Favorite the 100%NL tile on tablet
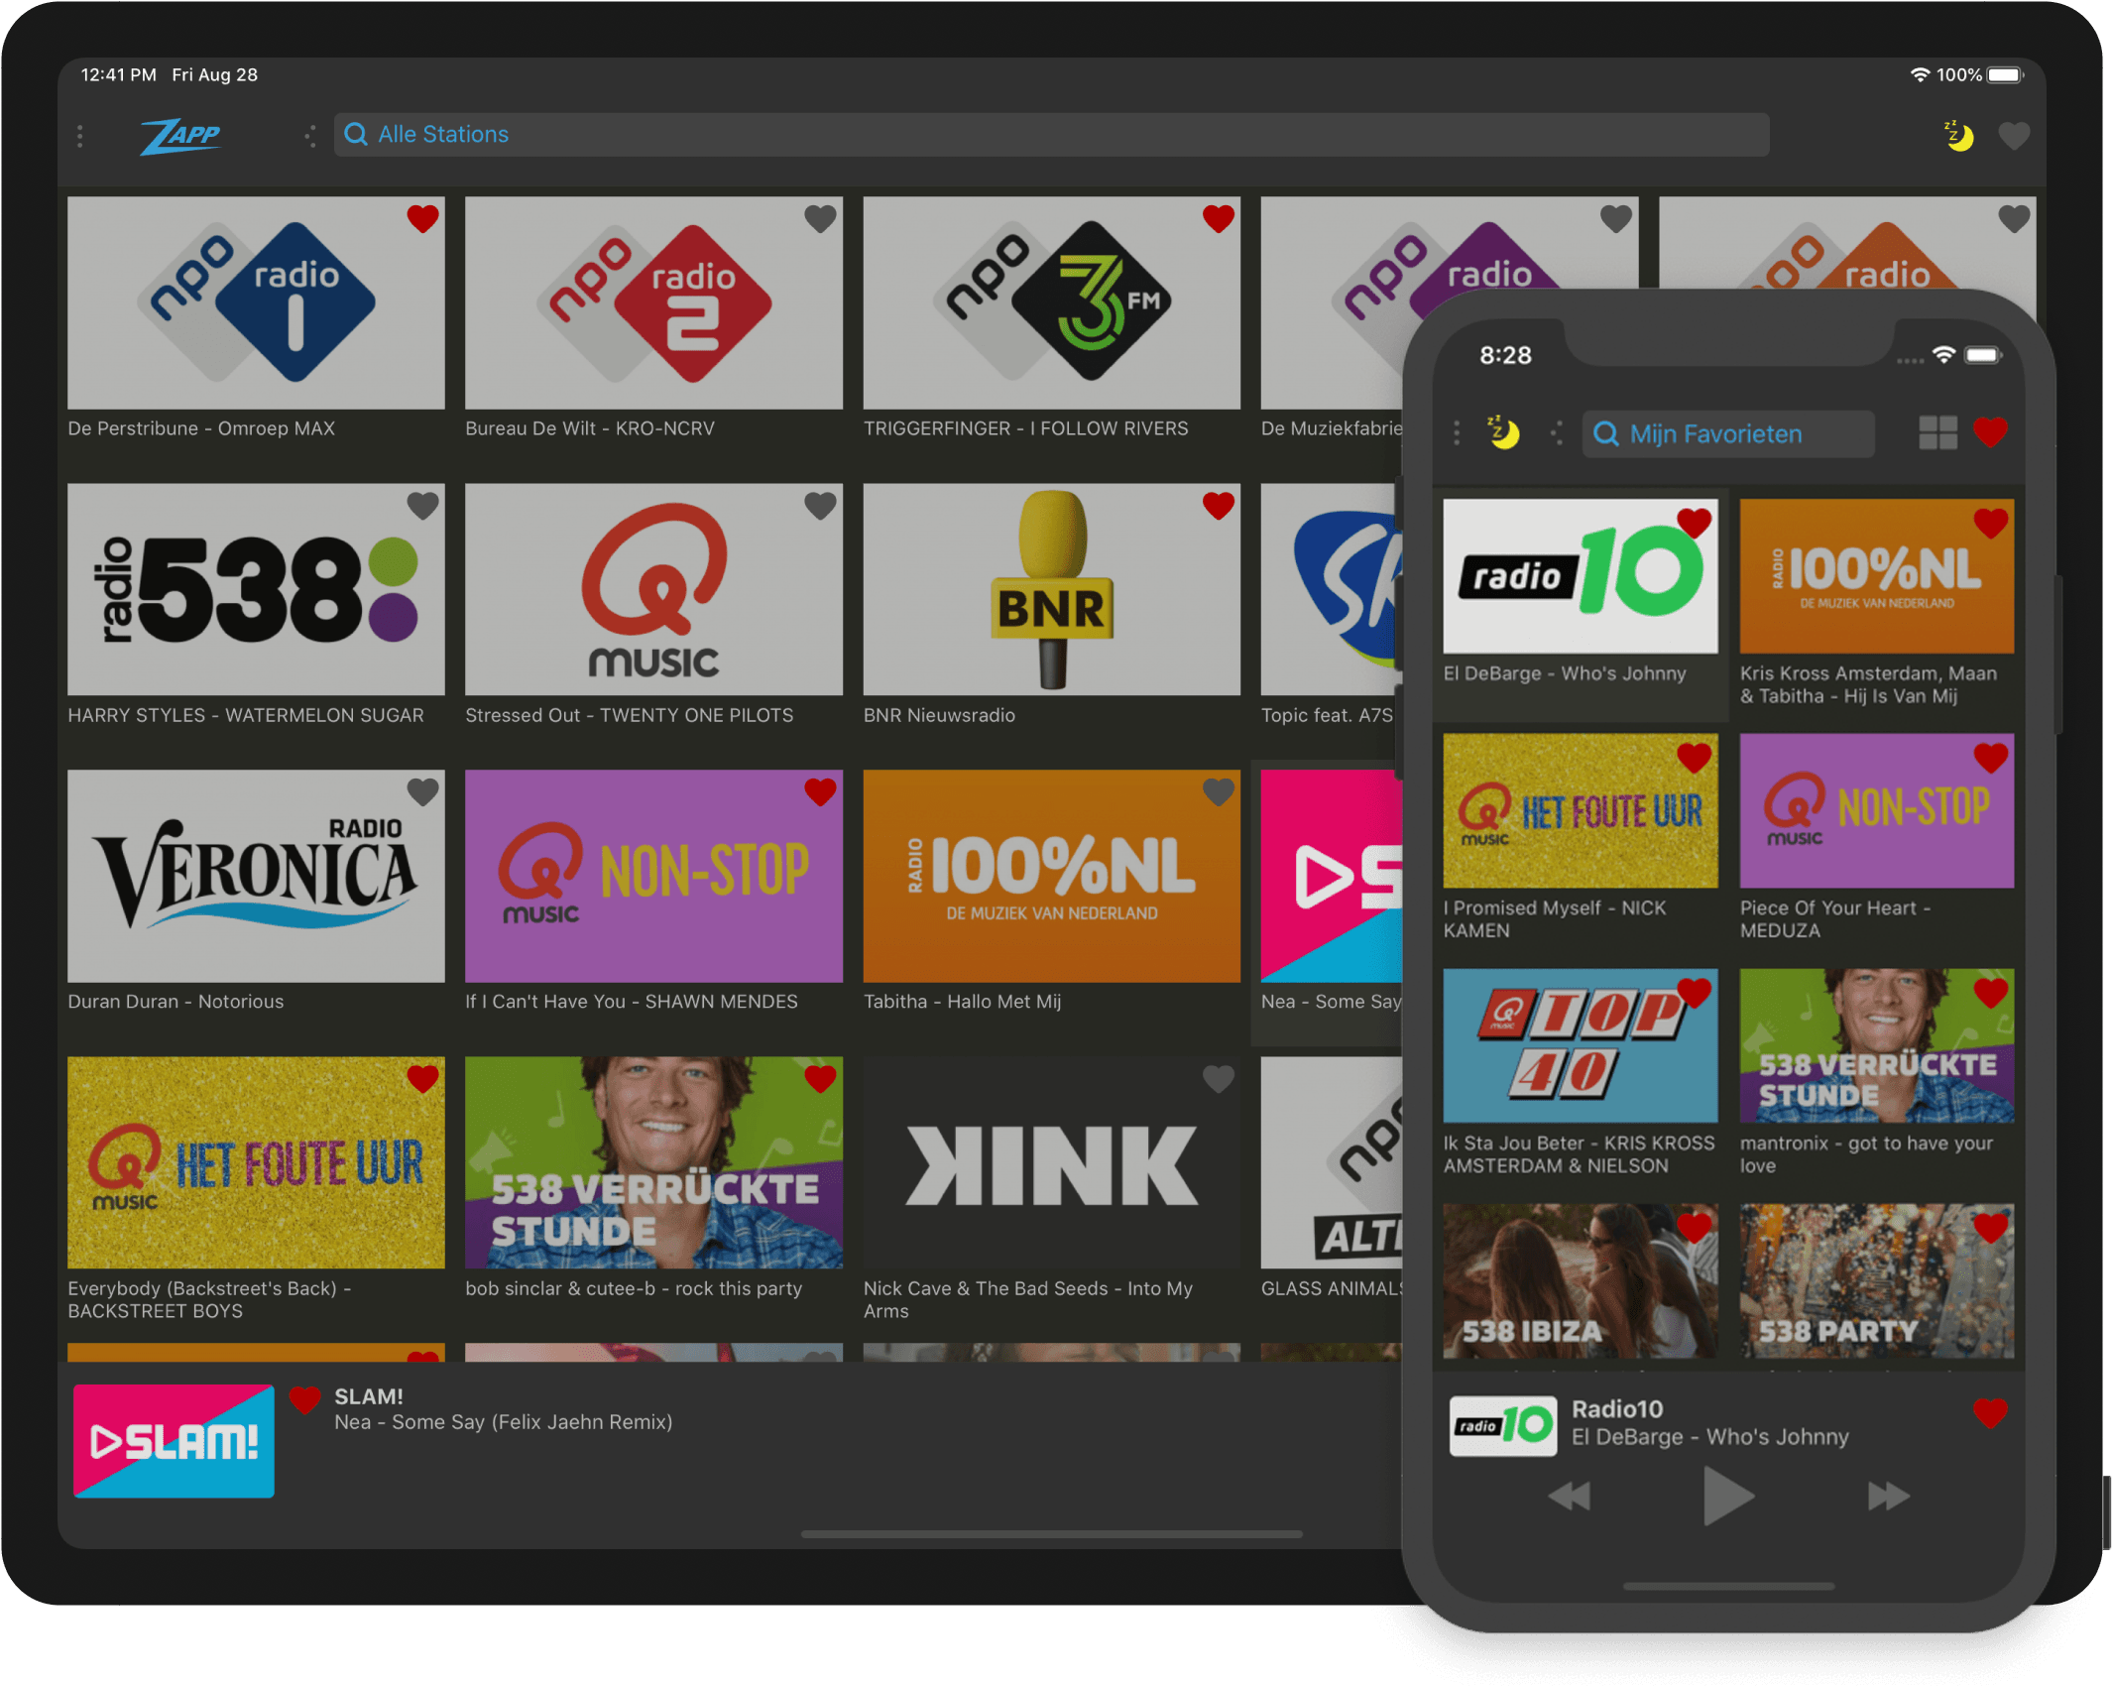Image resolution: width=2112 pixels, height=1686 pixels. point(1218,791)
